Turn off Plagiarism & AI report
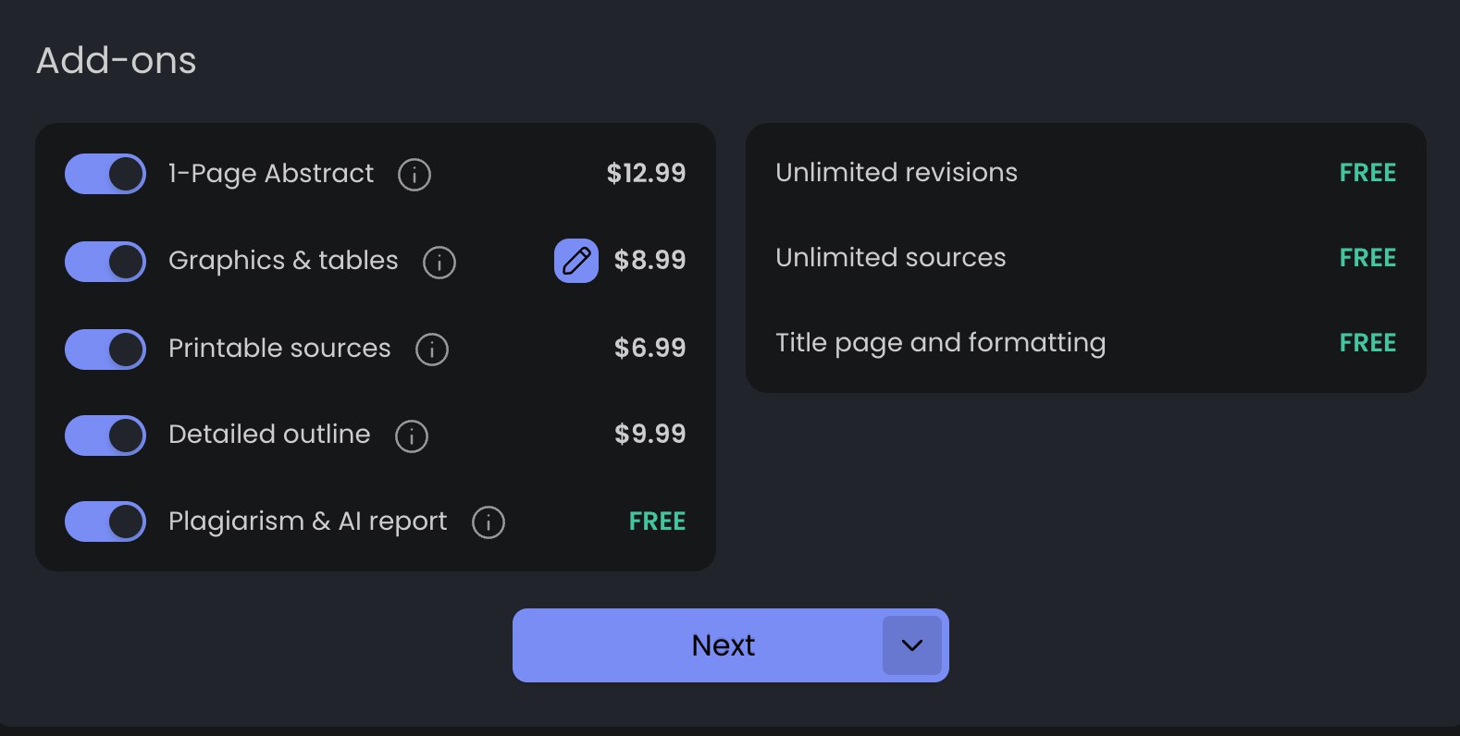1460x736 pixels. [105, 521]
